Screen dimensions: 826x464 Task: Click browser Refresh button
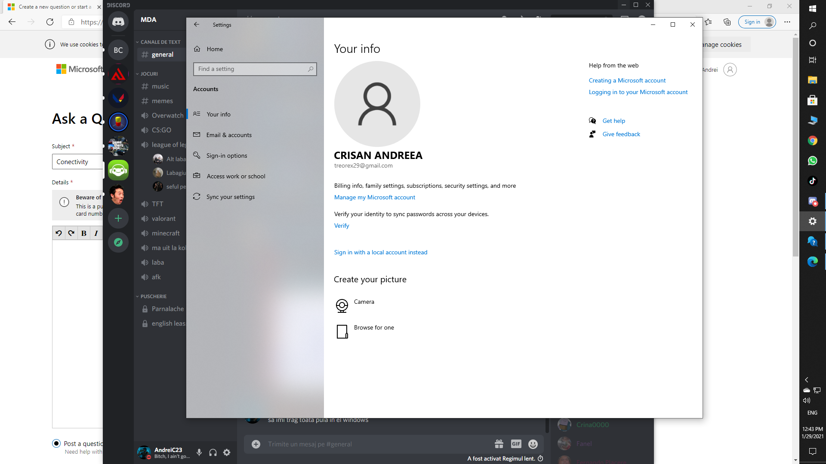[50, 22]
